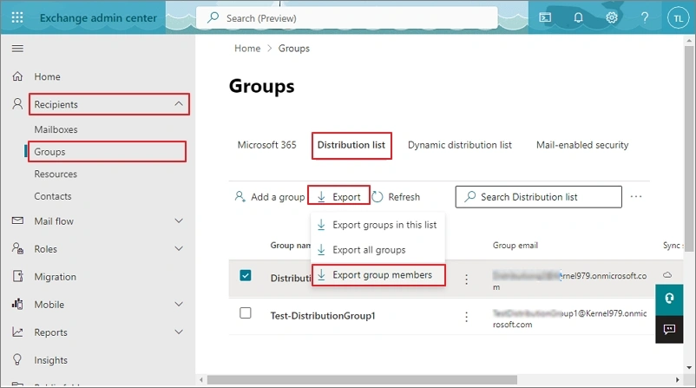
Task: Click the Mobile icon in sidebar
Action: 17,304
